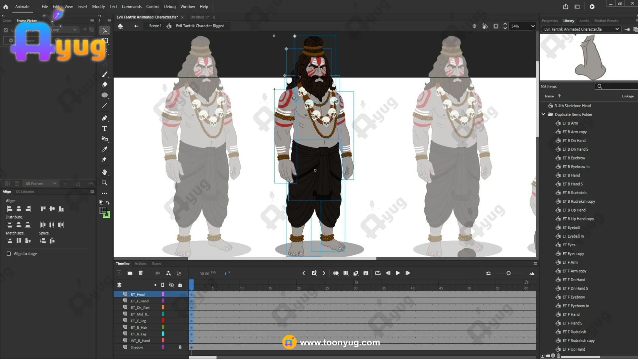This screenshot has width=638, height=359.
Task: Click the Delete layer trash icon
Action: pos(141,273)
